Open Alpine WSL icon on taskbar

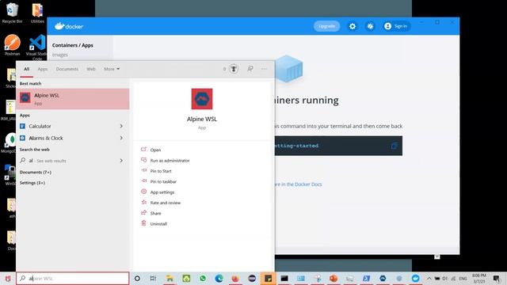point(383,278)
